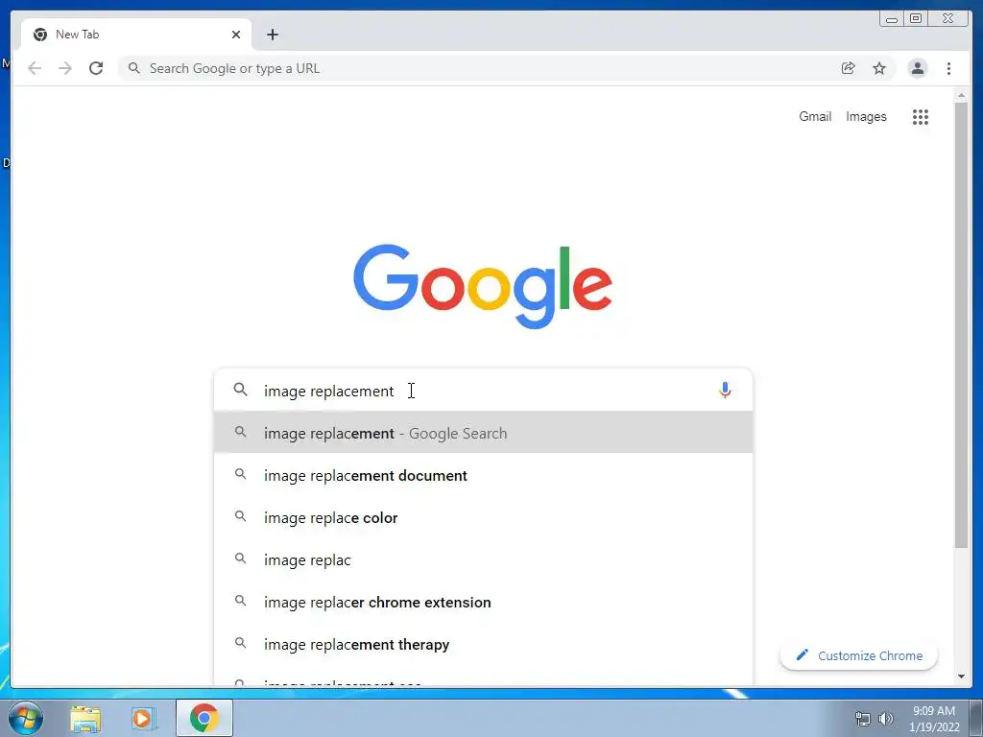Choose suggestion "image replacer chrome extension"
Screen dimensions: 983x737
pos(483,603)
